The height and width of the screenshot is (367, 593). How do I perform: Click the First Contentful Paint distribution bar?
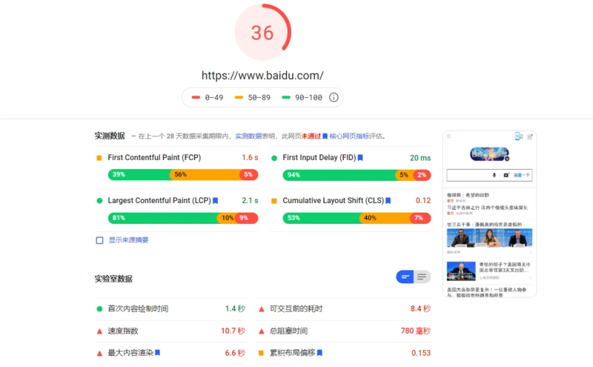(x=183, y=174)
